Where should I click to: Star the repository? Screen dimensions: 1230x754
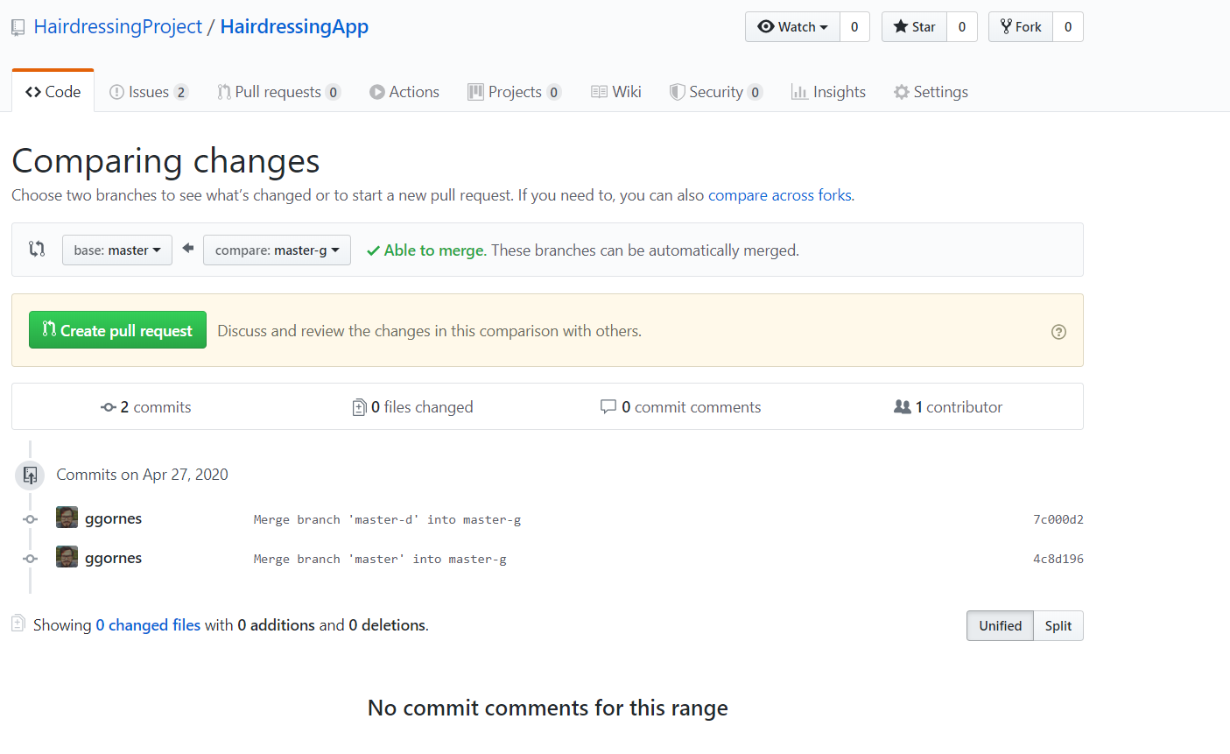coord(914,27)
